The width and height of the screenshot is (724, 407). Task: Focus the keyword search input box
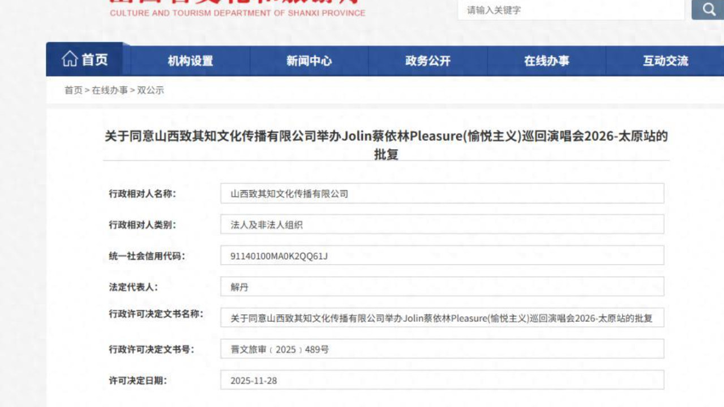[571, 10]
